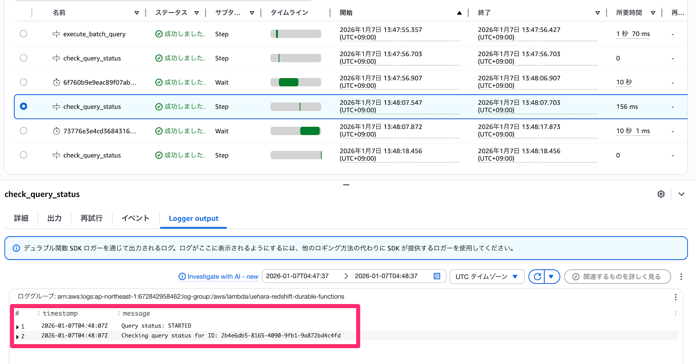Screen dimensions: 696x364
Task: Click start time 13:47:55.357 cell
Action: click(400, 33)
